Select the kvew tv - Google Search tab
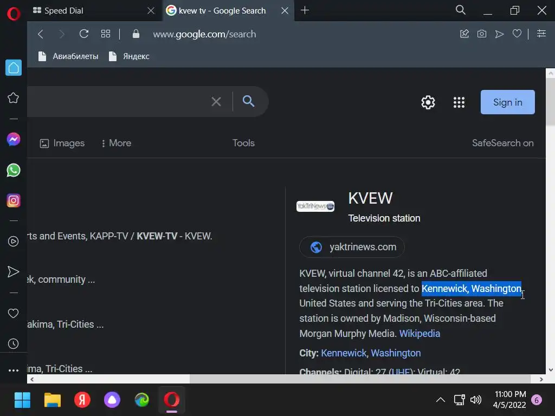555x416 pixels. (x=222, y=11)
